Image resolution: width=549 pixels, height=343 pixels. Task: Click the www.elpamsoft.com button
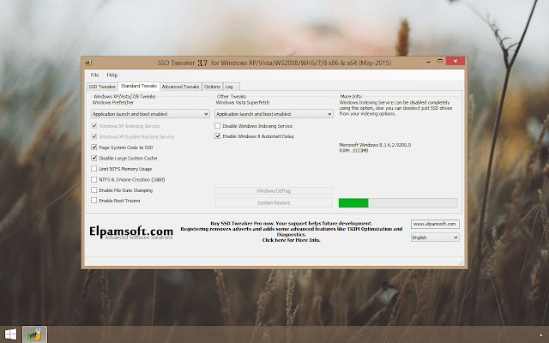(435, 224)
